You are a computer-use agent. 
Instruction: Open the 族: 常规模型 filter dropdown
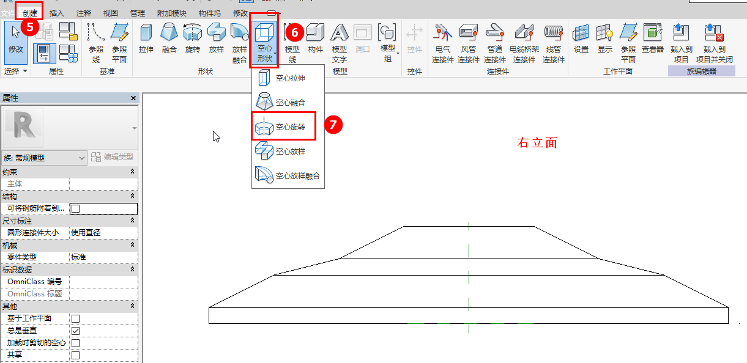click(44, 158)
